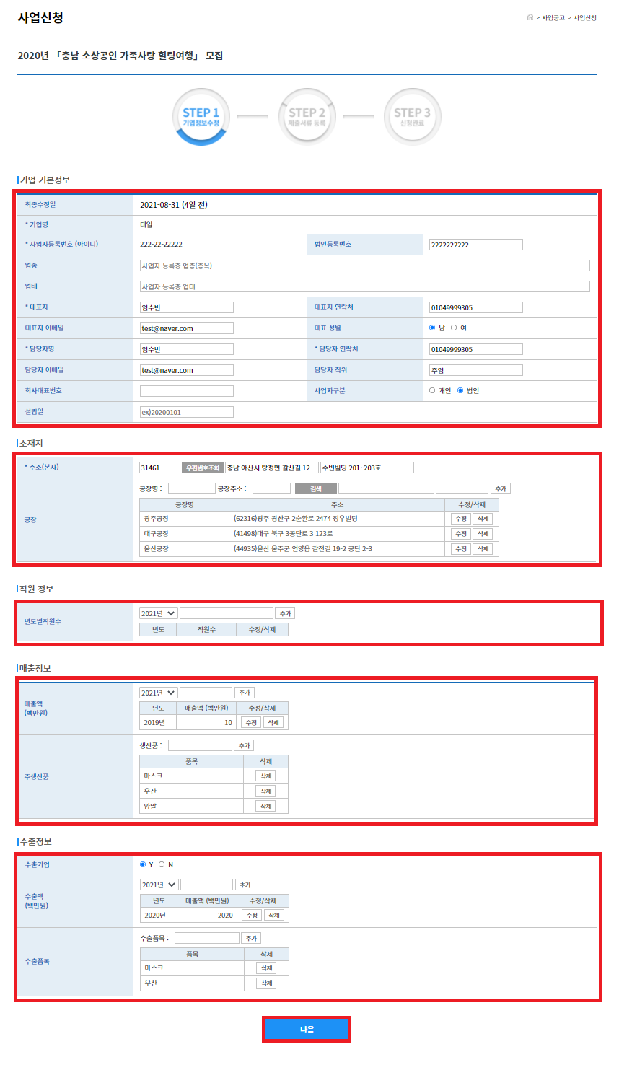This screenshot has height=1075, width=619.
Task: Click the 회사대표번호 field
Action: click(187, 391)
